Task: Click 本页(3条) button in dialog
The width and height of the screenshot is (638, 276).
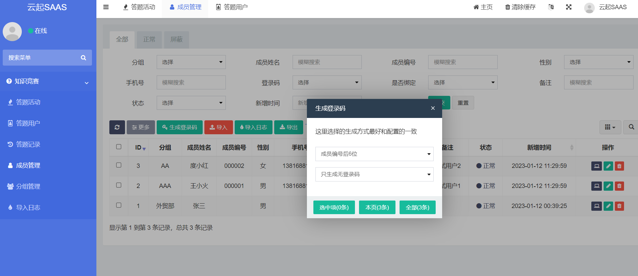Action: (x=377, y=207)
